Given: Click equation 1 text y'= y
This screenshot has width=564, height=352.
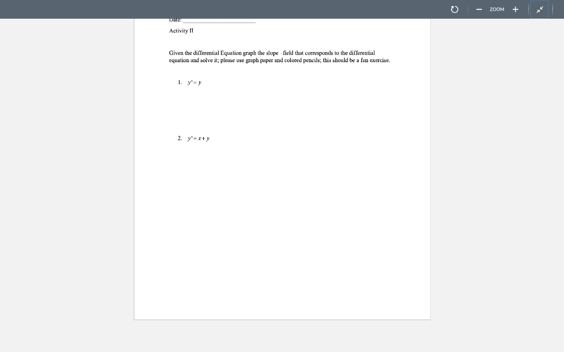Looking at the screenshot, I should (194, 82).
